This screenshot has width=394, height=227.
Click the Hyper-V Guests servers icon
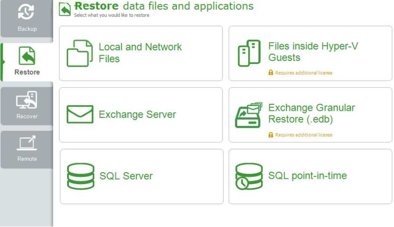[249, 53]
